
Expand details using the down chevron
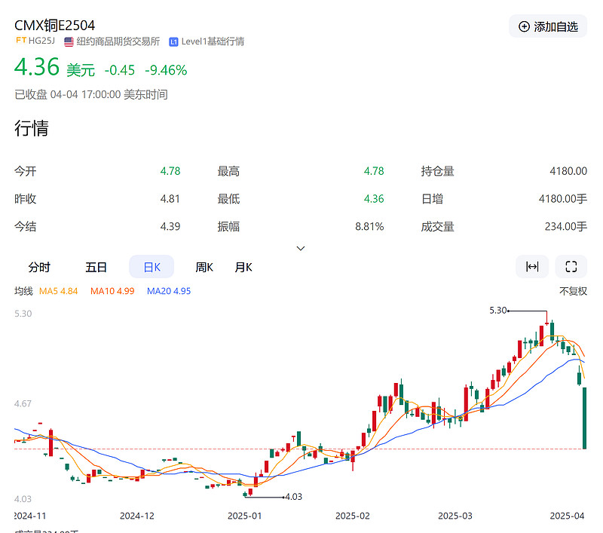pyautogui.click(x=300, y=248)
